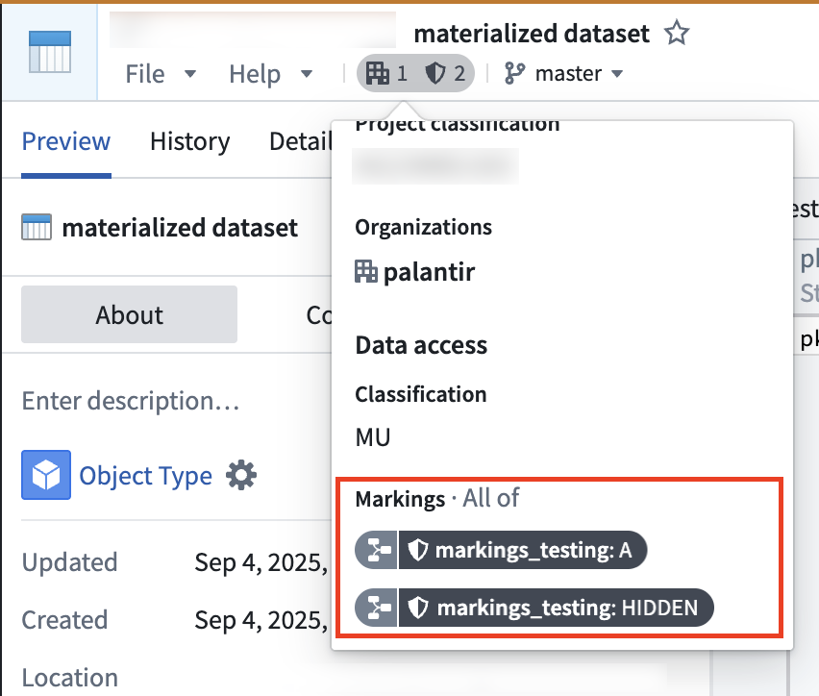The width and height of the screenshot is (819, 696).
Task: Star the materialized dataset as favorite
Action: tap(677, 33)
